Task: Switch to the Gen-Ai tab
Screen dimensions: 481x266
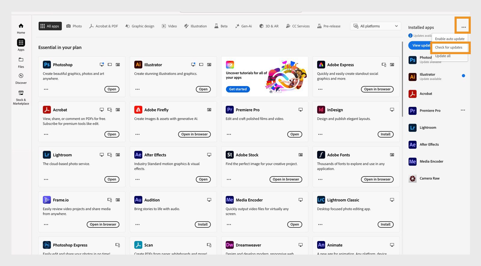Action: click(244, 26)
